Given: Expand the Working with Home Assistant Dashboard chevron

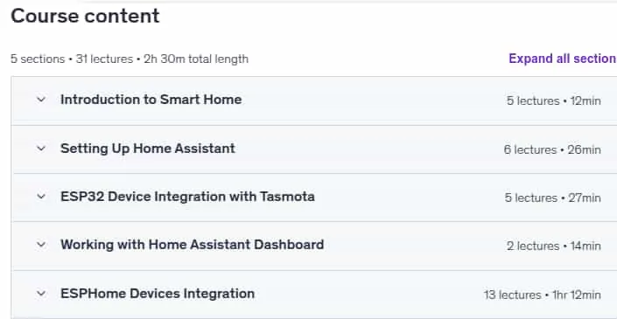Looking at the screenshot, I should (x=41, y=245).
